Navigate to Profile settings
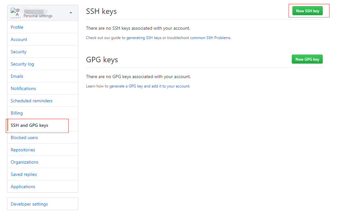The width and height of the screenshot is (343, 222). (x=17, y=27)
